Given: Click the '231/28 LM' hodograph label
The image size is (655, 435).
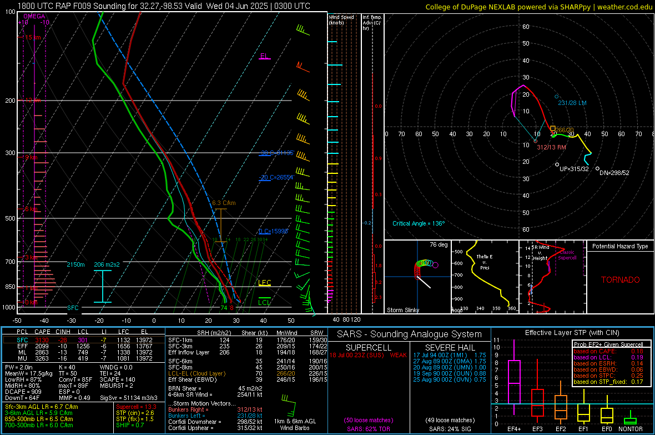Looking at the screenshot, I should pos(572,103).
